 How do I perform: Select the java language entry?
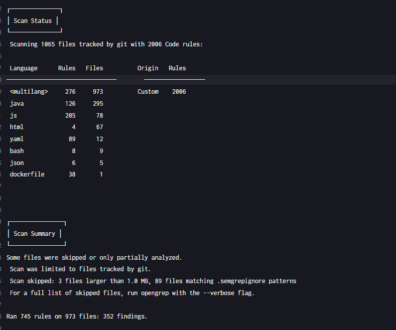pyautogui.click(x=17, y=104)
